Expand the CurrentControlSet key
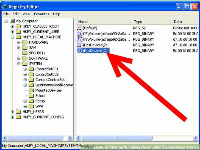 [x=25, y=80]
